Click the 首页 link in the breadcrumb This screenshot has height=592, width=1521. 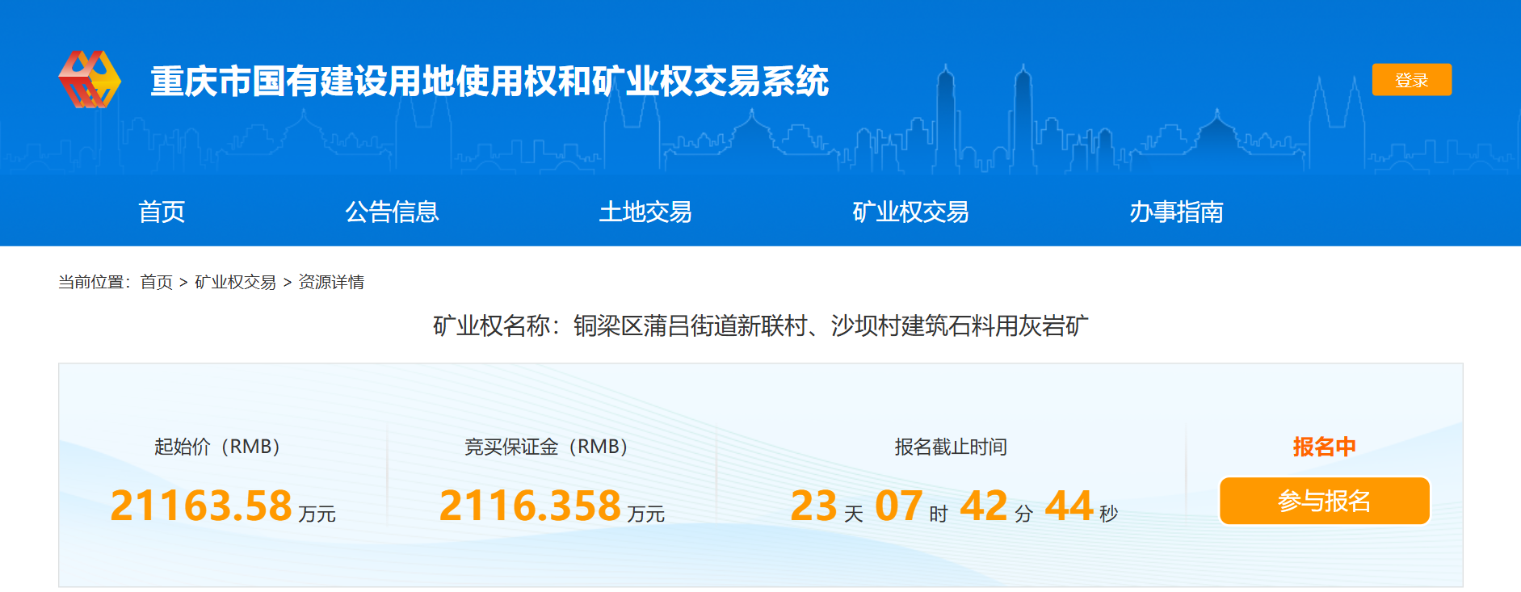click(x=156, y=282)
